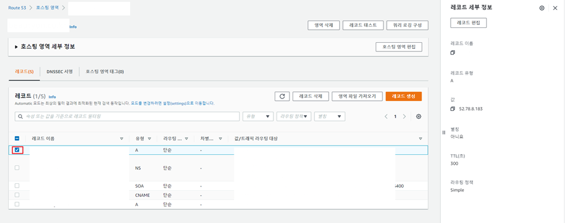Click the 영역 파일 가져오기 button
Viewport: 566px width, 223px height.
pyautogui.click(x=357, y=97)
